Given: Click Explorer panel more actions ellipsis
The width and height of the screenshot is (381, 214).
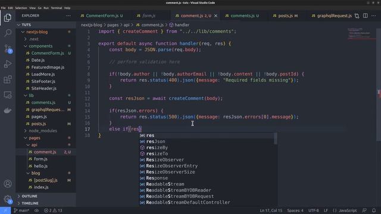Looking at the screenshot, I should (x=68, y=16).
